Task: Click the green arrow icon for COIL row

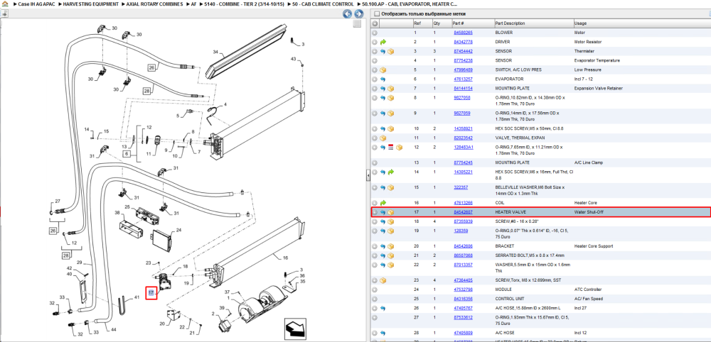Action: pyautogui.click(x=383, y=203)
